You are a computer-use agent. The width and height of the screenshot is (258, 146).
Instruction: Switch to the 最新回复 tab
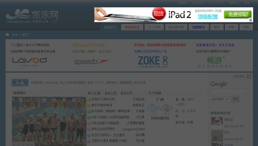126,93
